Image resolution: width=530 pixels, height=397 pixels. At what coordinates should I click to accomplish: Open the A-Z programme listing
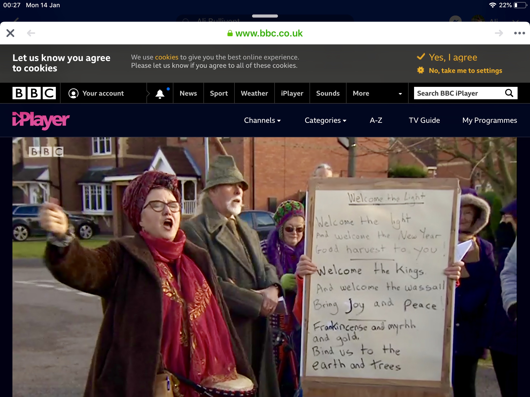376,120
